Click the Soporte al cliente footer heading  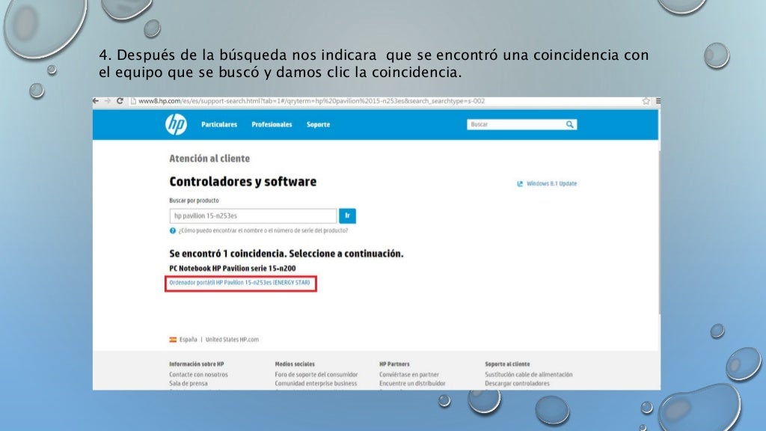point(507,364)
